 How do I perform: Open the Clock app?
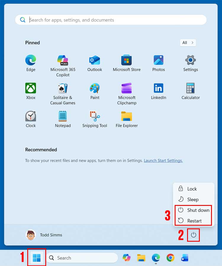[31, 119]
